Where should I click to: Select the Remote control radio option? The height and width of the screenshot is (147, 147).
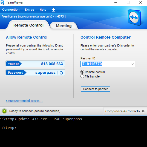(x=82, y=72)
